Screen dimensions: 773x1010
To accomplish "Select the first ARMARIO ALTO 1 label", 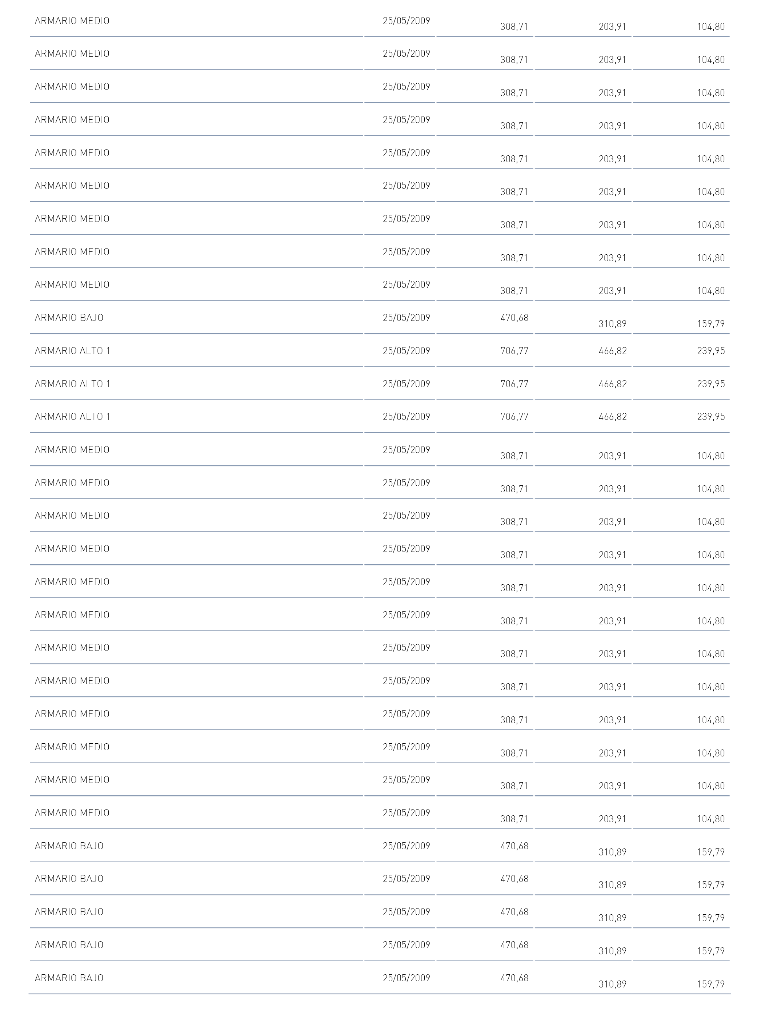I will tap(72, 351).
